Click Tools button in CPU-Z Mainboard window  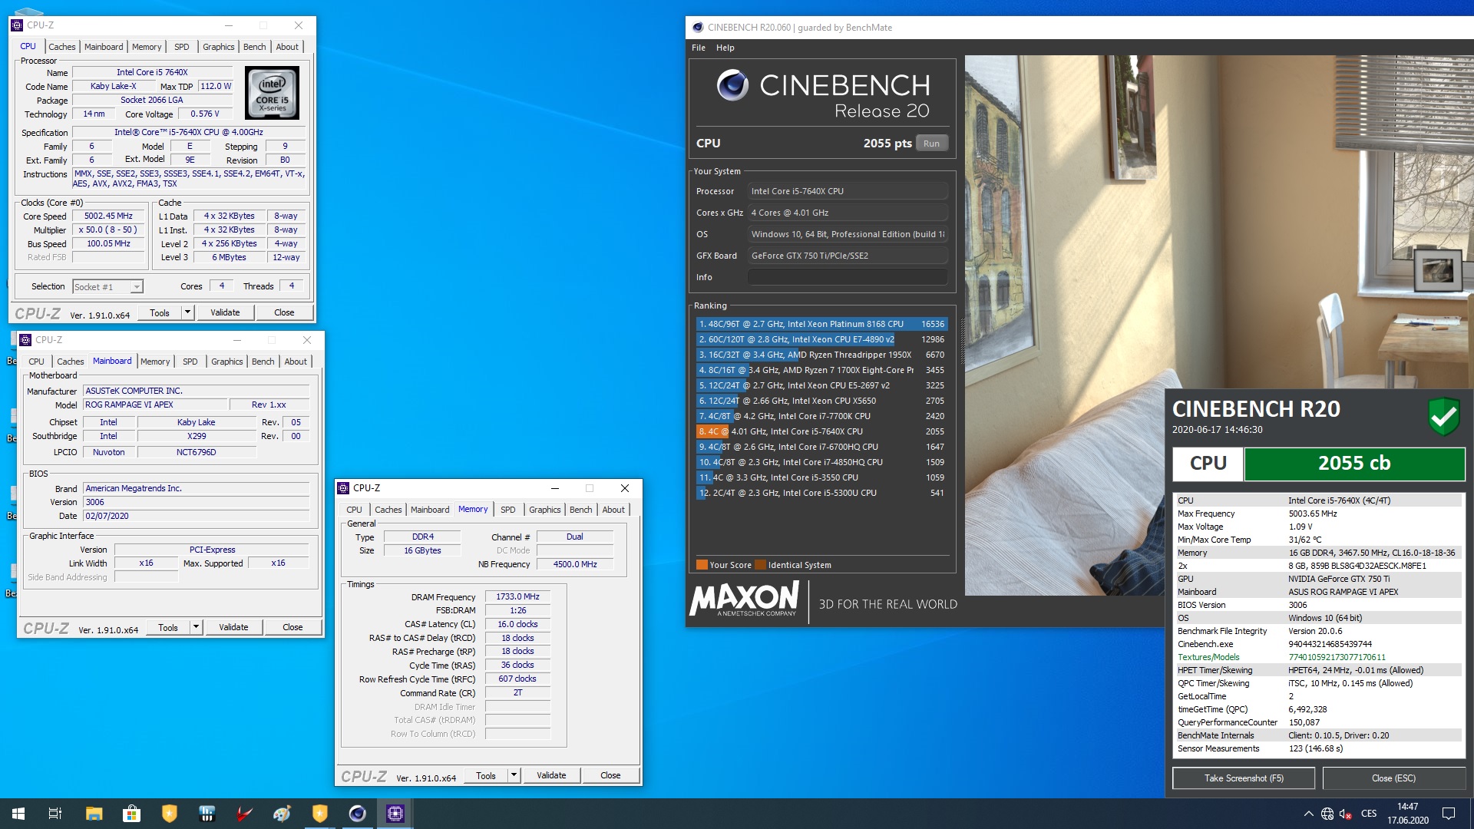coord(168,627)
